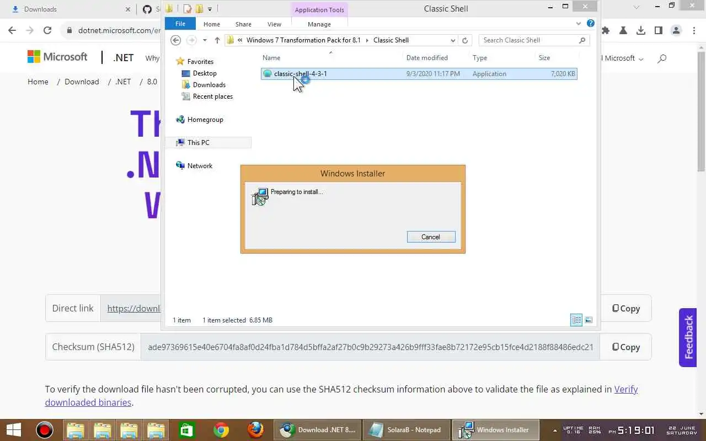
Task: Switch to the Home ribbon tab
Action: [212, 24]
